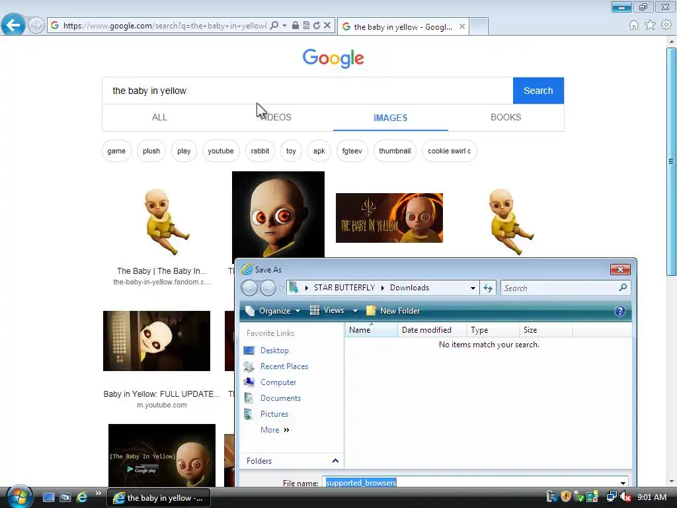
Task: Click the Save As dialog Search field
Action: 565,288
